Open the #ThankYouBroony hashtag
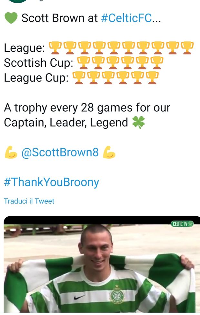This screenshot has height=315, width=200. (51, 182)
